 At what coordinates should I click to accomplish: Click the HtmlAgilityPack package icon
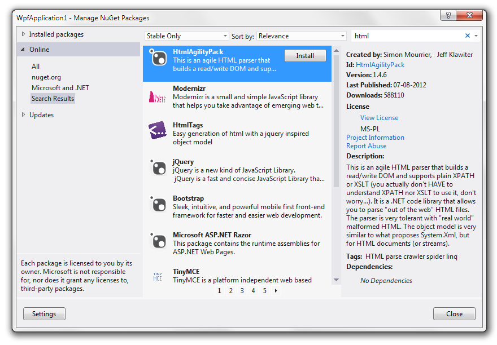[x=158, y=57]
